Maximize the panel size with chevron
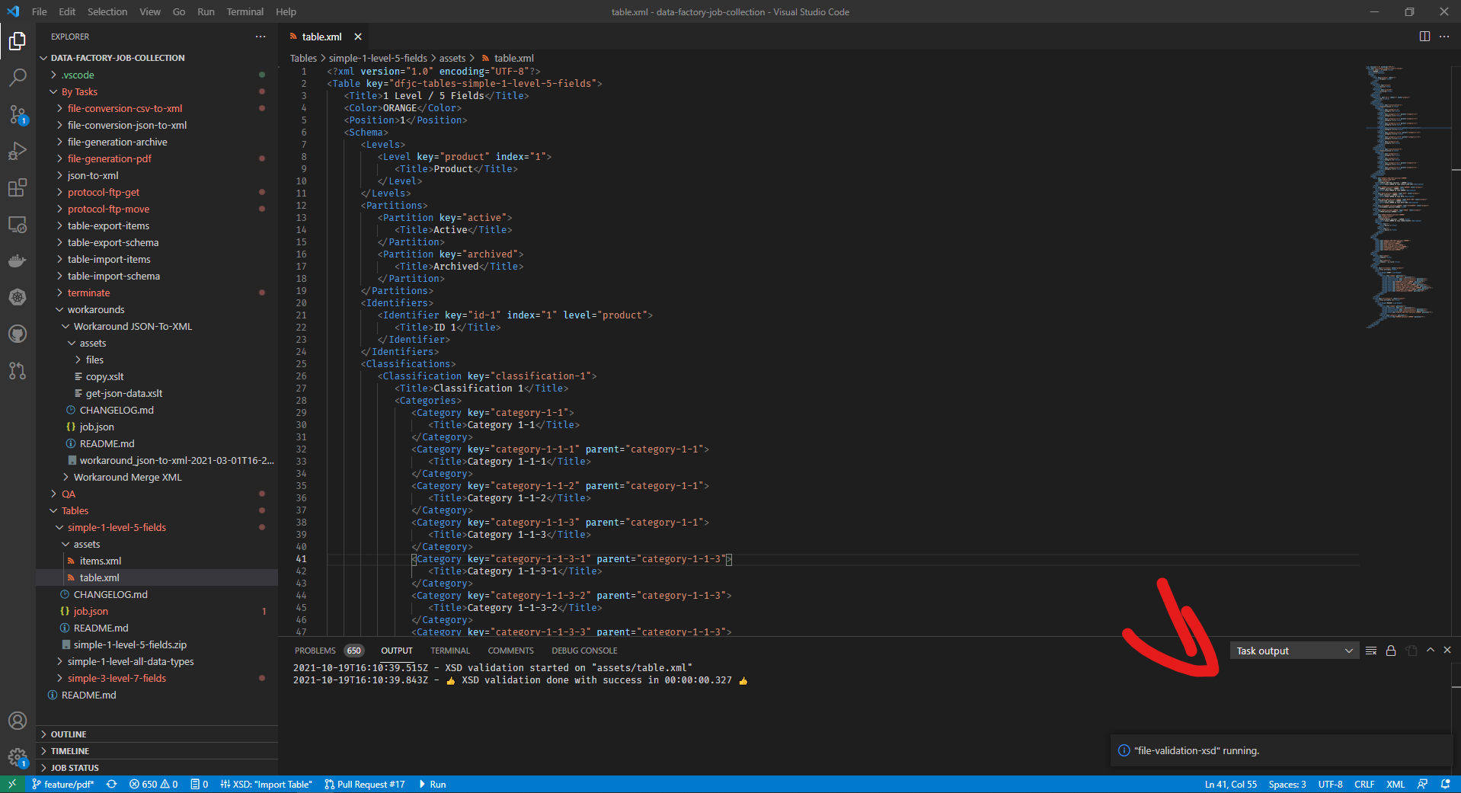This screenshot has height=793, width=1461. tap(1430, 651)
